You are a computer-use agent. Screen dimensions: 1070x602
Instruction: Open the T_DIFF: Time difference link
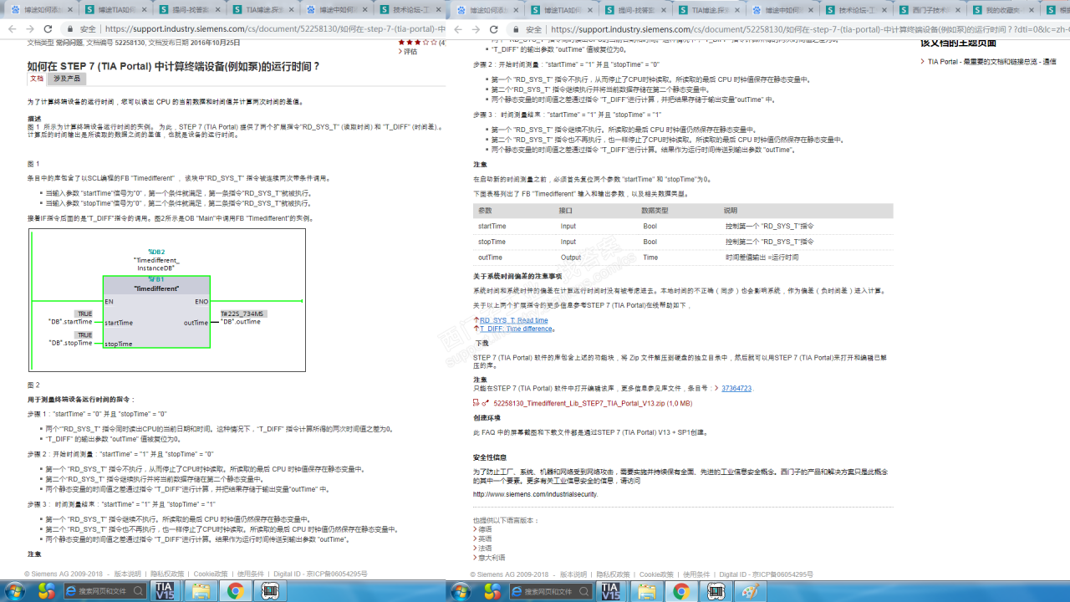point(516,329)
